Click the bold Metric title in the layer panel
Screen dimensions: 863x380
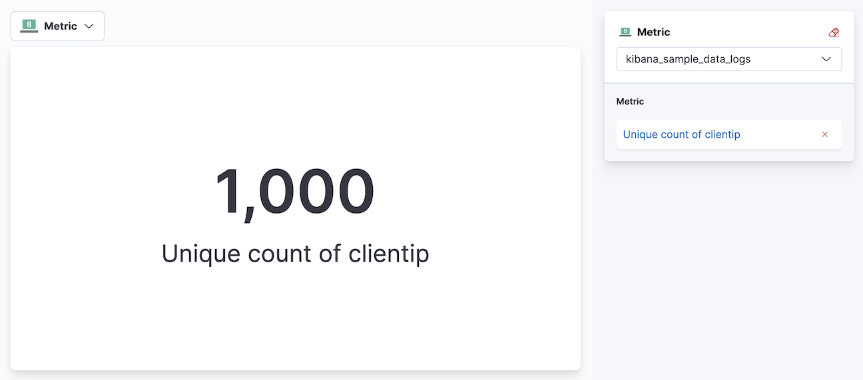tap(653, 32)
